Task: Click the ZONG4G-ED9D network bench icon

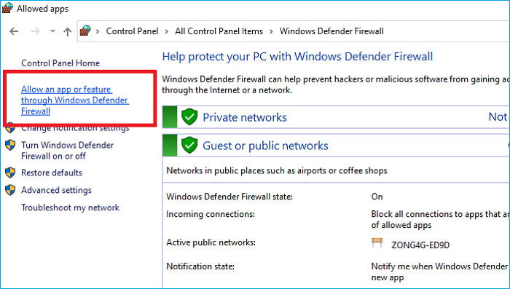Action: [377, 243]
